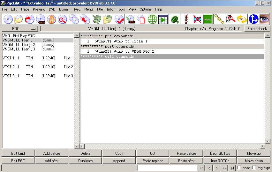
Task: Select the 'Jump to Title 1' command line
Action: 172,41
